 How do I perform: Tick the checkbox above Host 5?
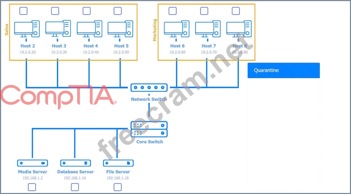pyautogui.click(x=118, y=11)
